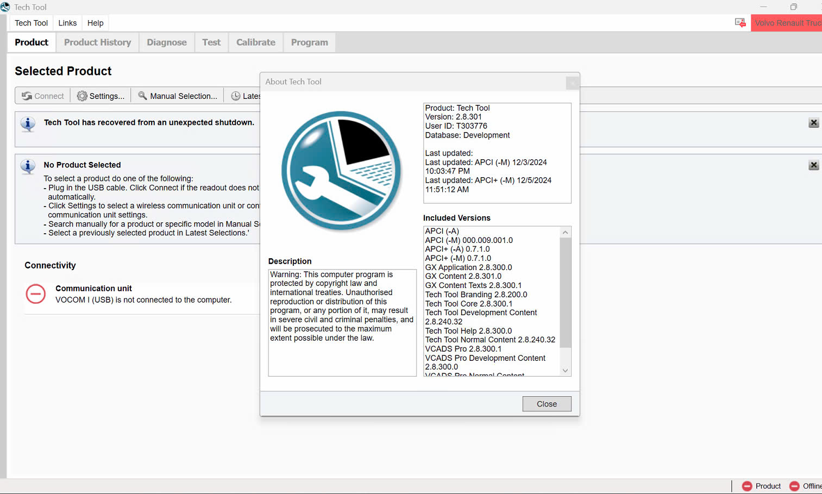
Task: Select Tech Tool Help 2.8.300.0 entry
Action: 468,331
